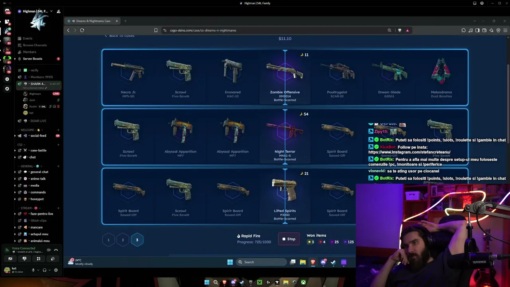Open Server Boosts in sidebar
510x287 pixels.
[38, 59]
